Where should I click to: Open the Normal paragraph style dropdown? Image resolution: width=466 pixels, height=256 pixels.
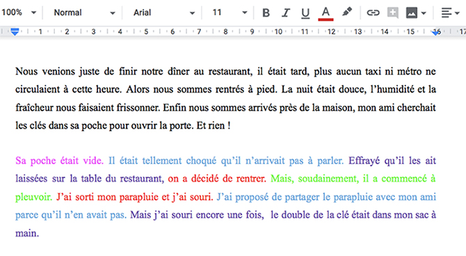coord(84,13)
